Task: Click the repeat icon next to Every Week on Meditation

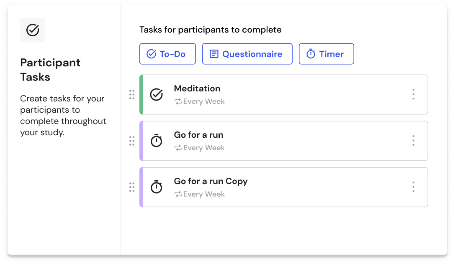Action: (x=178, y=101)
